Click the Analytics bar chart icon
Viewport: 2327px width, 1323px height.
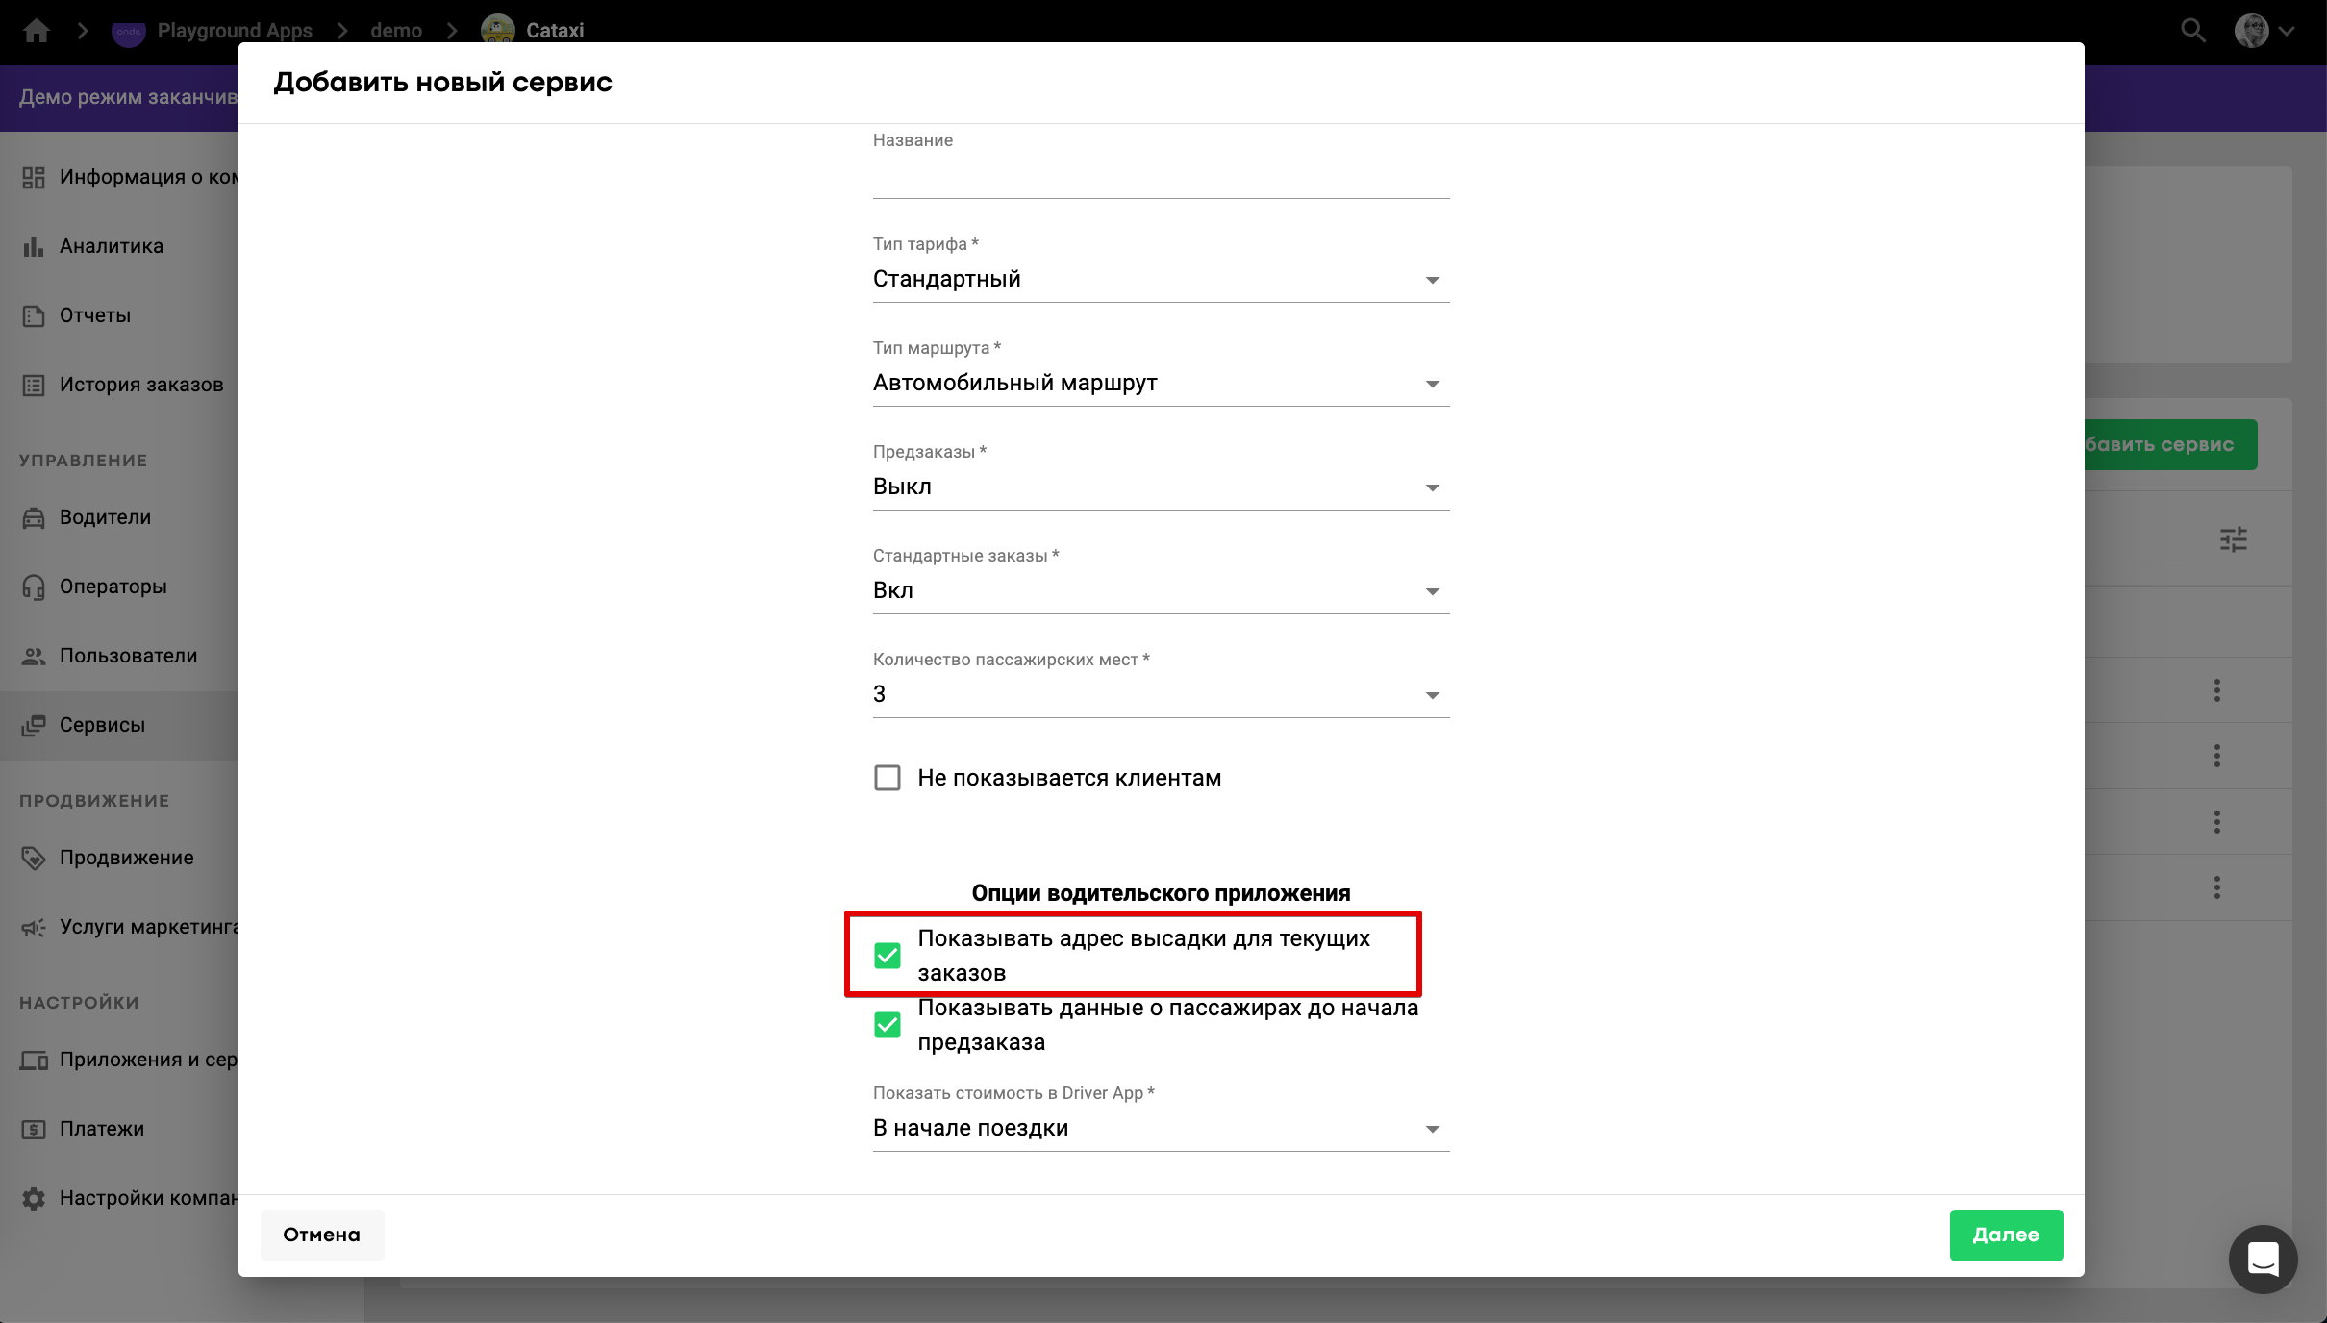(34, 246)
